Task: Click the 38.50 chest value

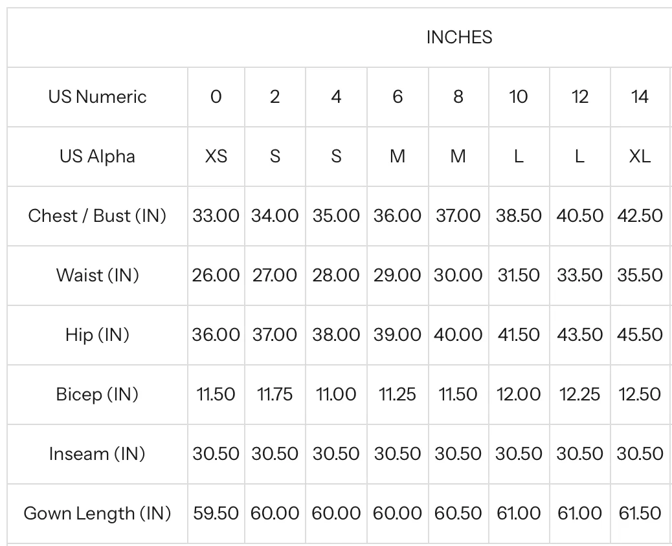Action: tap(519, 215)
